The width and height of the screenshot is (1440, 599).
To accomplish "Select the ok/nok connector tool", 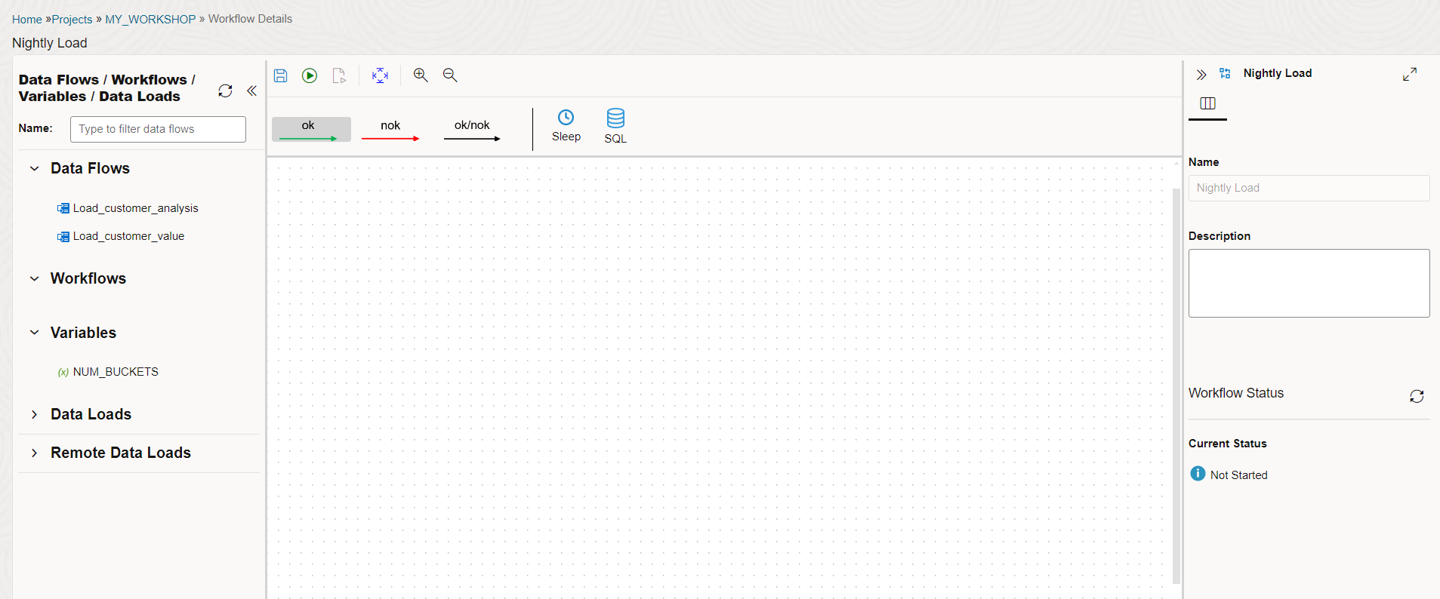I will pyautogui.click(x=472, y=129).
